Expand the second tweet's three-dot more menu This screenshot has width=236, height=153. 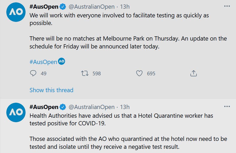[x=227, y=106]
